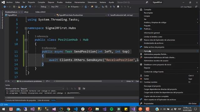The height and width of the screenshot is (112, 200).
Task: Open the SendPosition member dropdown
Action: click(123, 15)
